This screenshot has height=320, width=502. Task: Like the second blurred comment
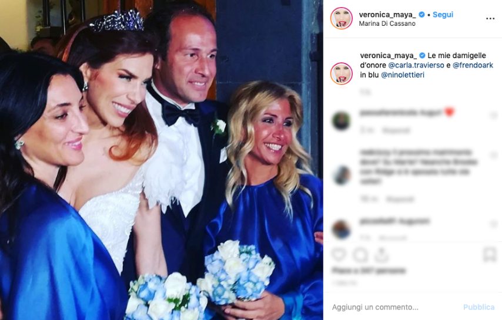[493, 156]
